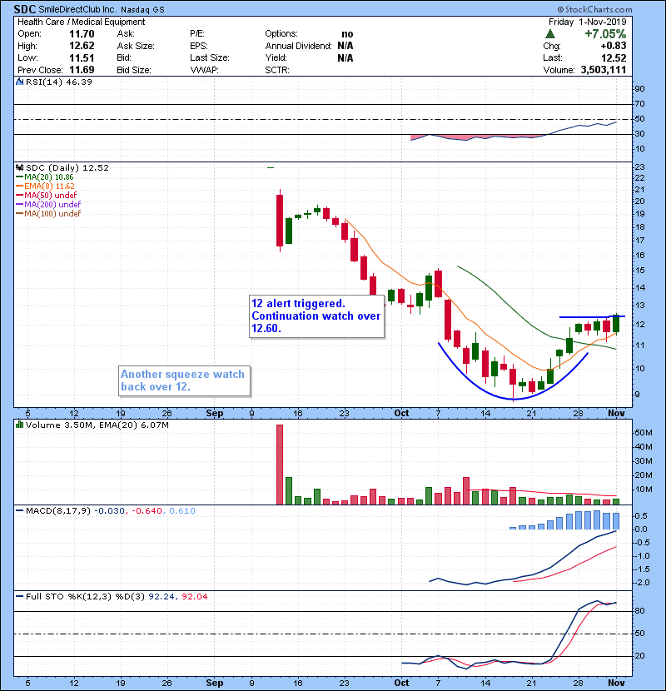
Task: Click the Nasdaq GS exchange label
Action: (x=142, y=9)
